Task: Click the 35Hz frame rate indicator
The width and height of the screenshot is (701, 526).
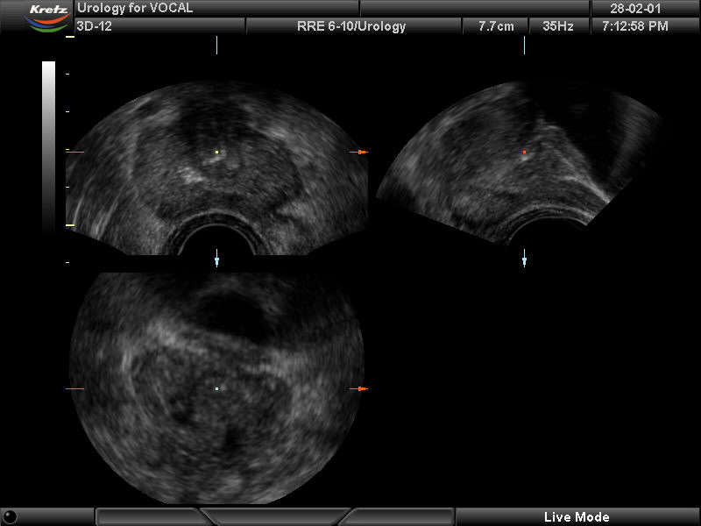Action: (557, 26)
